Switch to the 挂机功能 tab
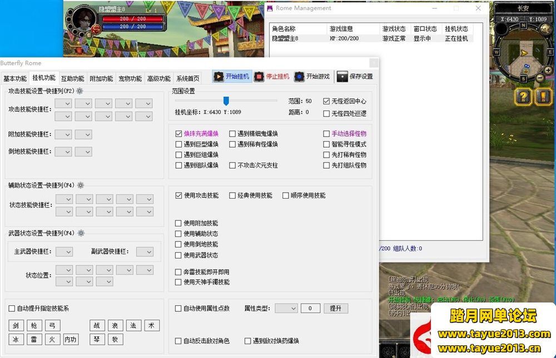The width and height of the screenshot is (556, 358). click(x=43, y=78)
